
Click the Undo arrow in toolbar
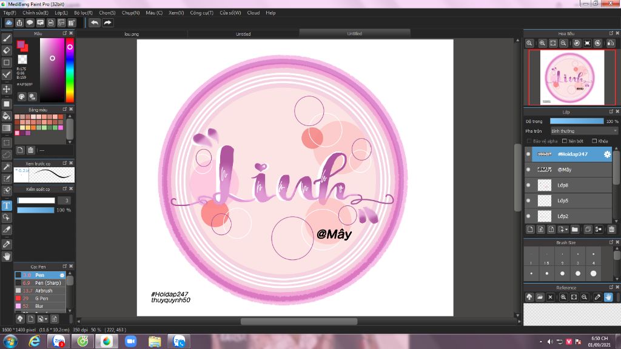pyautogui.click(x=95, y=22)
